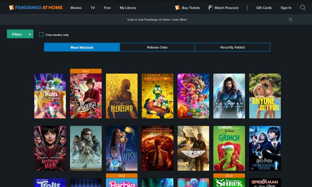
Task: Go to the Free section
Action: (107, 8)
